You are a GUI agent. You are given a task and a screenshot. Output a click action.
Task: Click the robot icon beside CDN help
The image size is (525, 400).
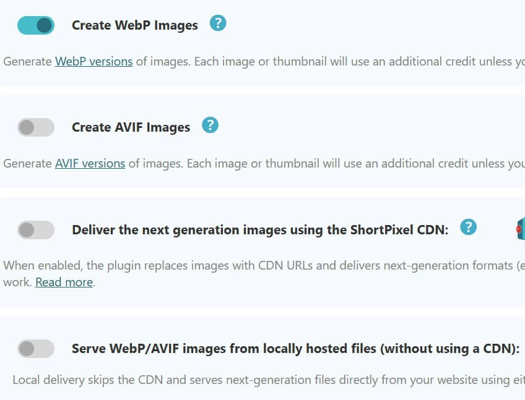pos(520,229)
